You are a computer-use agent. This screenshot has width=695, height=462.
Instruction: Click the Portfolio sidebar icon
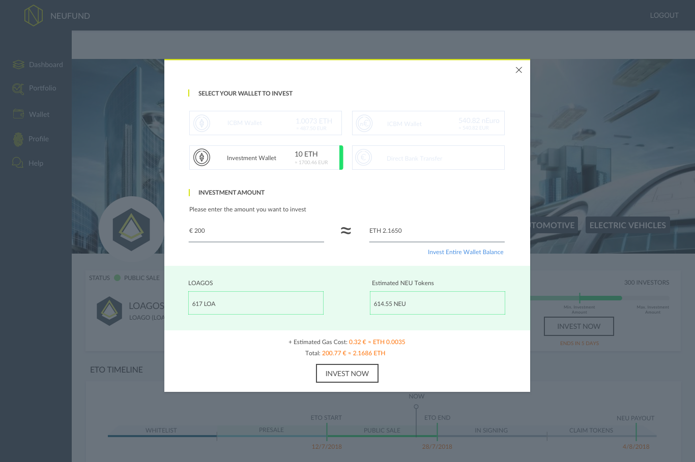[x=18, y=88]
